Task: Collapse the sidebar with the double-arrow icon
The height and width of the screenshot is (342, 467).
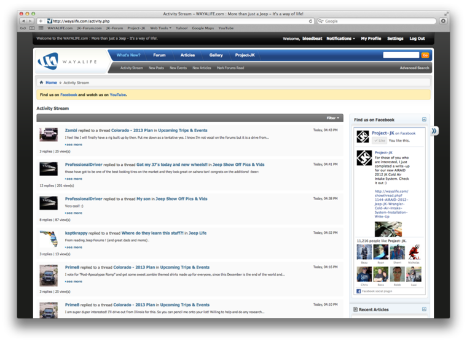Action: (x=434, y=131)
